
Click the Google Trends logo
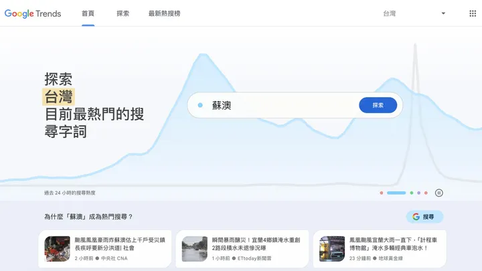33,13
